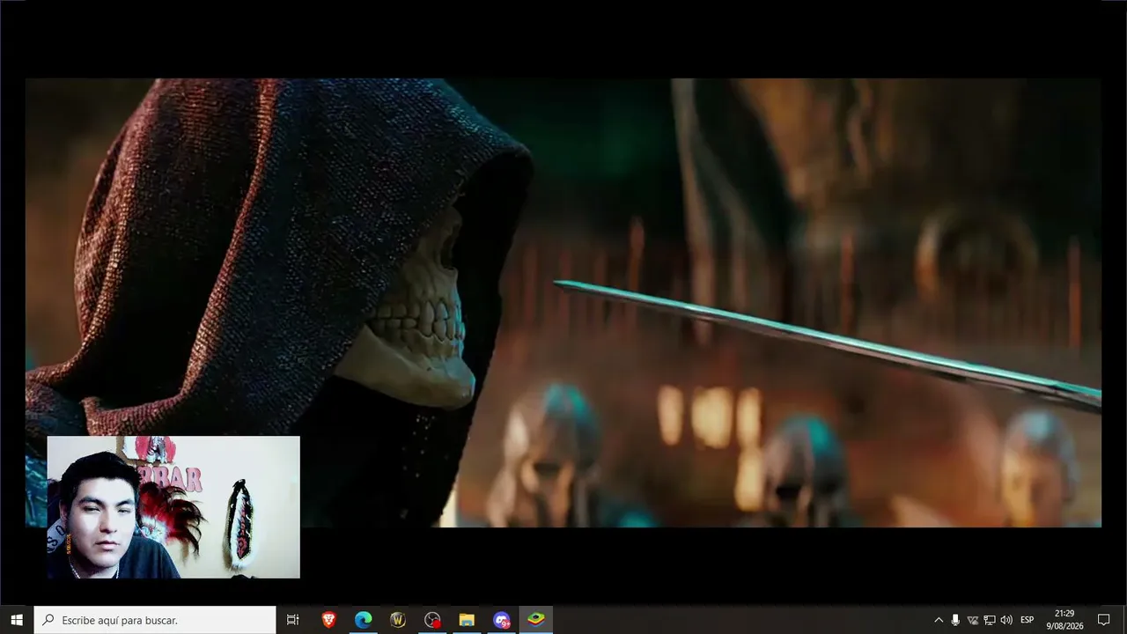The width and height of the screenshot is (1127, 634).
Task: Open the cloud sync tray icon
Action: tap(973, 620)
